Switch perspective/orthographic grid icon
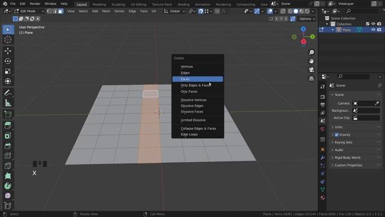This screenshot has width=385, height=217. click(x=312, y=78)
